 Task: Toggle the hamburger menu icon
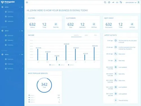point(27,2)
